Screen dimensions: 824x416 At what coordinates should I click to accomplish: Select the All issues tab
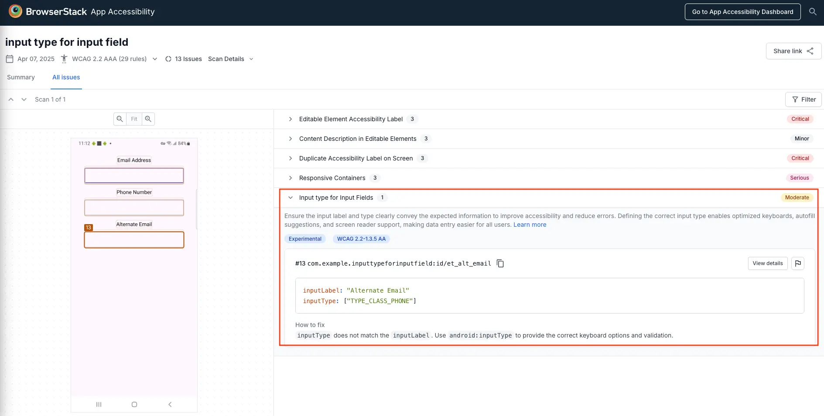pyautogui.click(x=66, y=77)
